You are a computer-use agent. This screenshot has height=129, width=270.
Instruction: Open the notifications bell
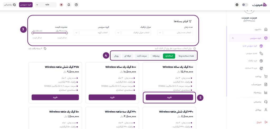[69, 5]
